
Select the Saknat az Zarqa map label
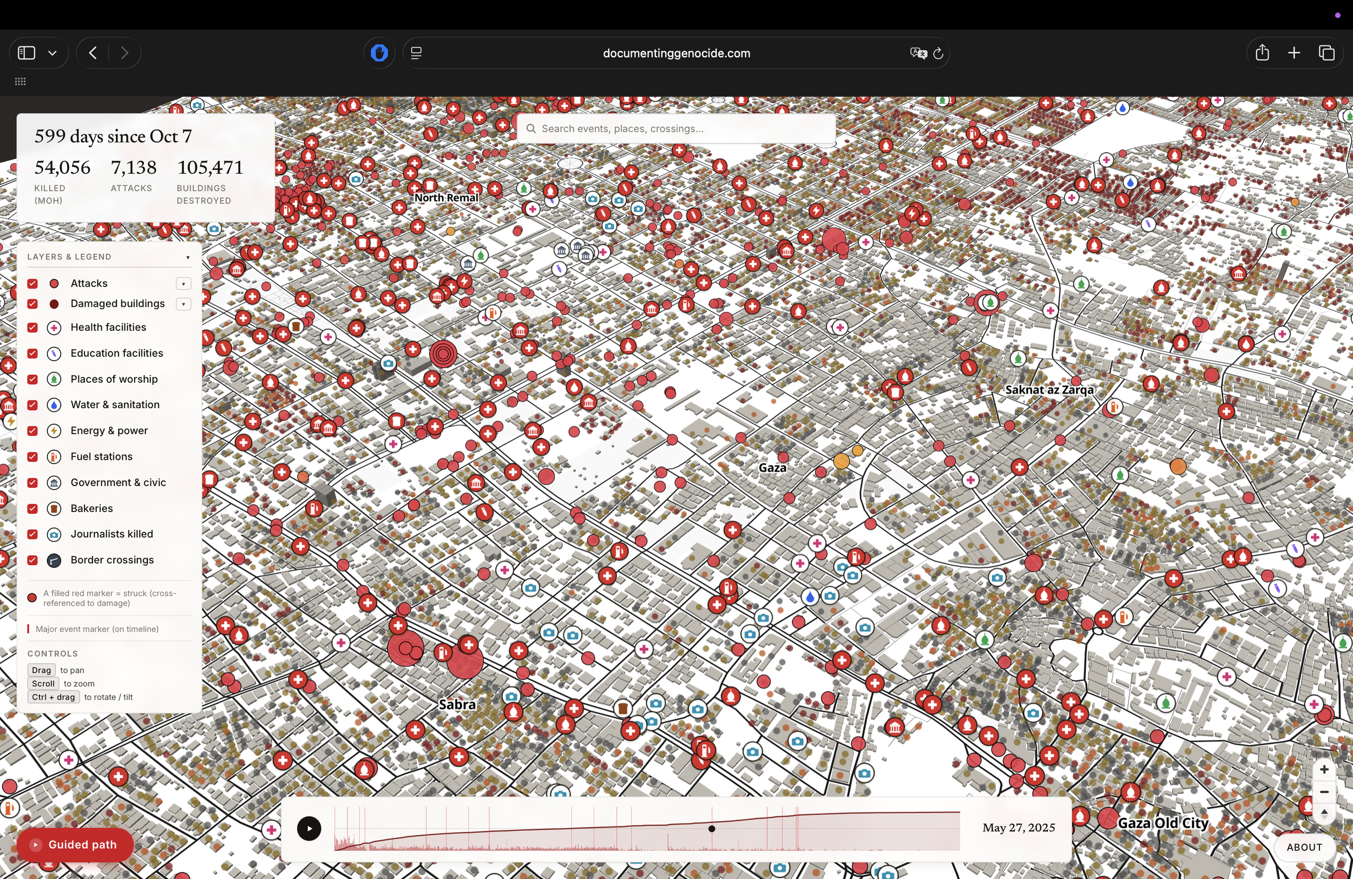pos(1049,390)
